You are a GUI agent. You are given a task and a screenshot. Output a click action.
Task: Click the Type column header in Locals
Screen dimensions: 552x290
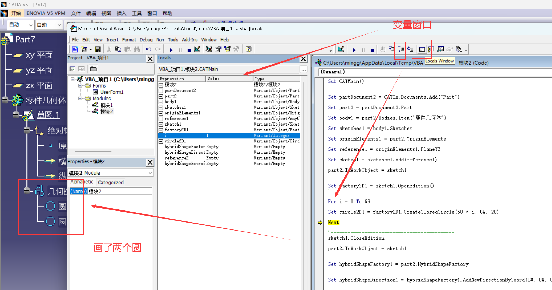[x=277, y=79]
